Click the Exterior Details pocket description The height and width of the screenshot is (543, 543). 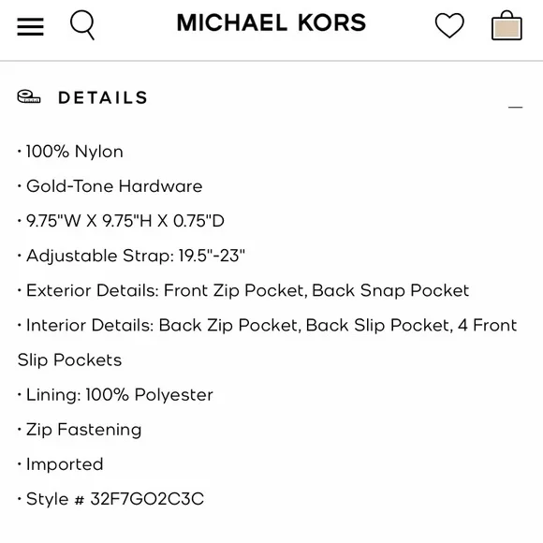pos(243,290)
